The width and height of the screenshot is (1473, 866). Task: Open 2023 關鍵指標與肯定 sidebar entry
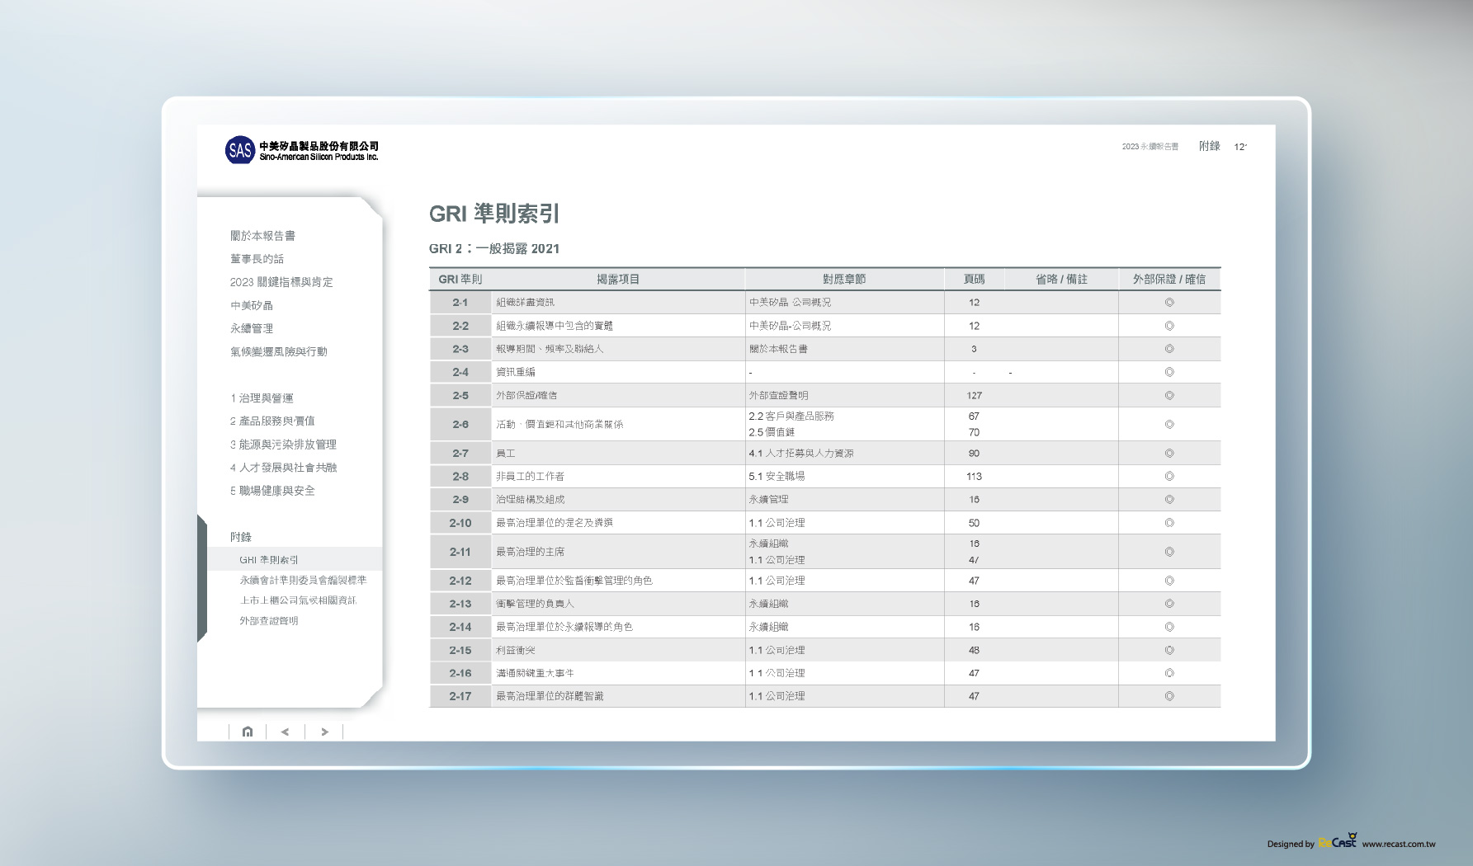pyautogui.click(x=281, y=282)
